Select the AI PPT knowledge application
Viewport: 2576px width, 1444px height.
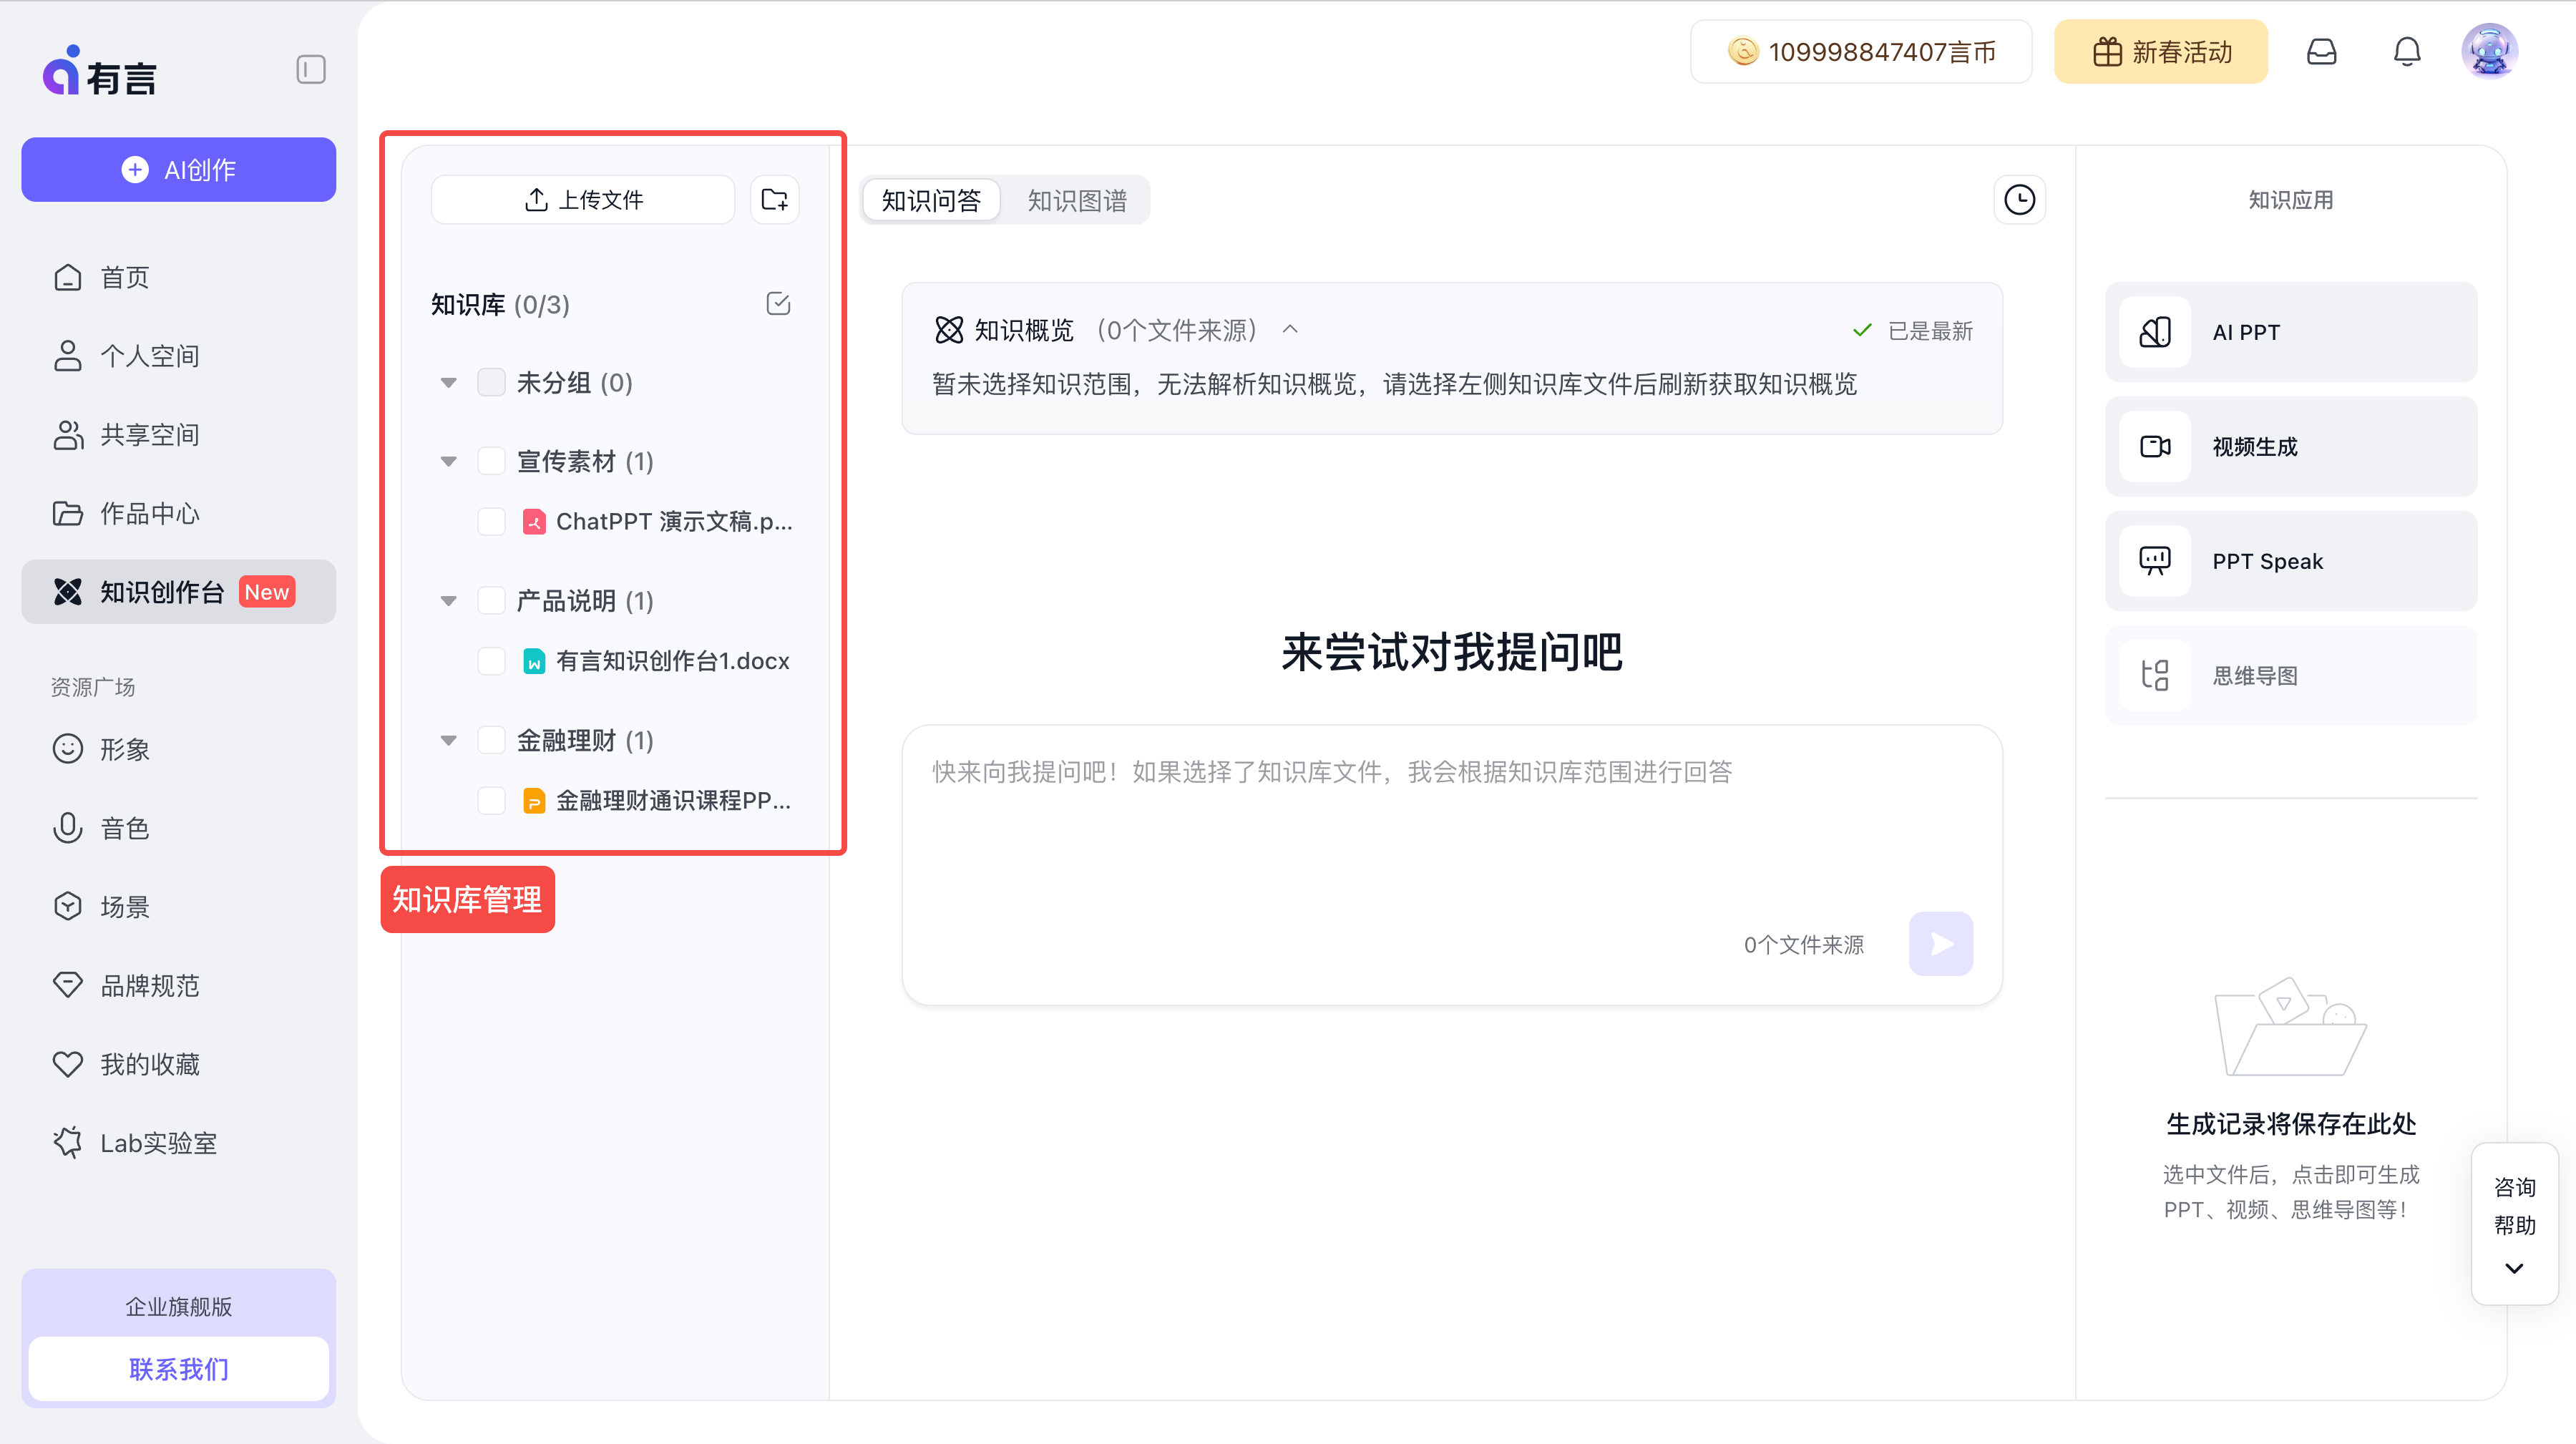[2290, 332]
